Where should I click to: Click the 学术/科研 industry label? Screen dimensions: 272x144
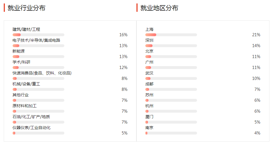click(x=21, y=62)
